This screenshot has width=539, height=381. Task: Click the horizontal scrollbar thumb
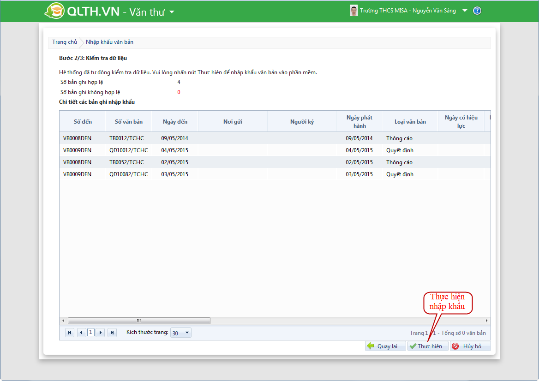(x=139, y=321)
